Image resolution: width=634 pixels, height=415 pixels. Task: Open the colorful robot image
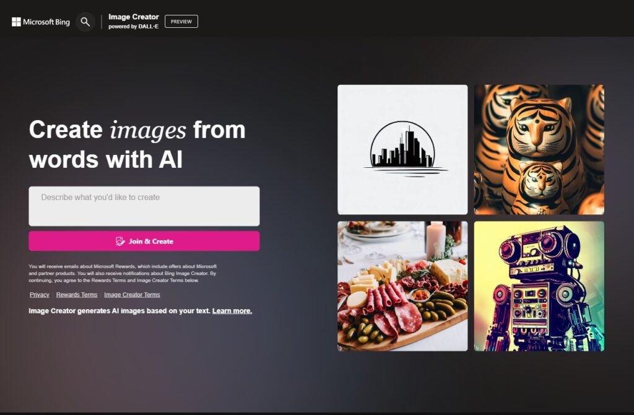(x=539, y=286)
